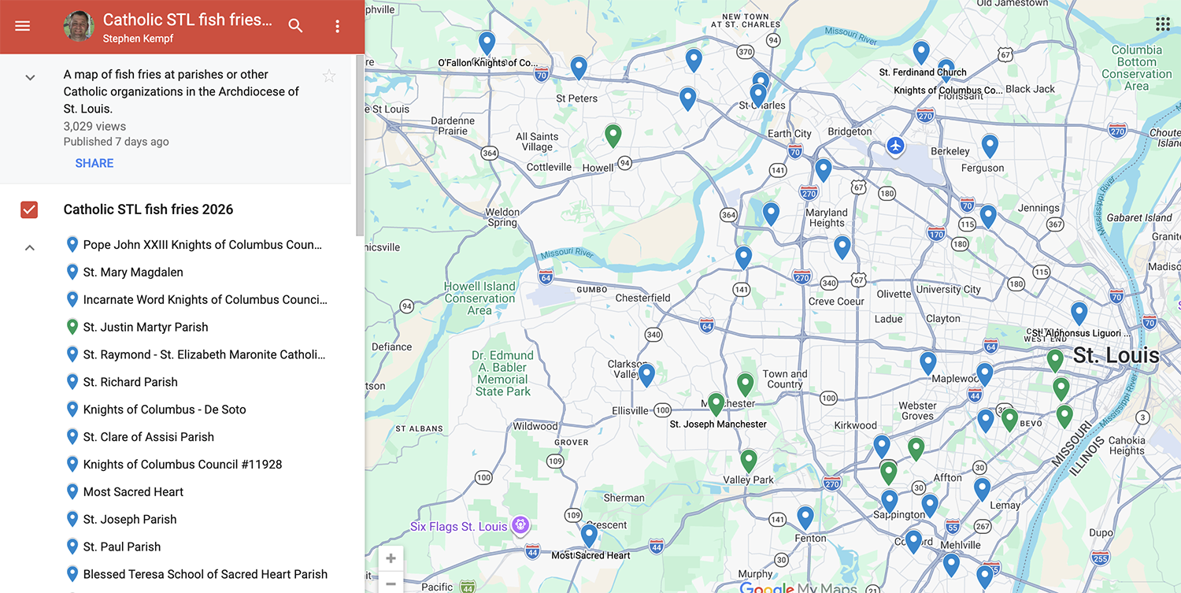This screenshot has height=593, width=1181.
Task: Click the O'Fallon Knights of Columbus map pin
Action: tap(487, 43)
